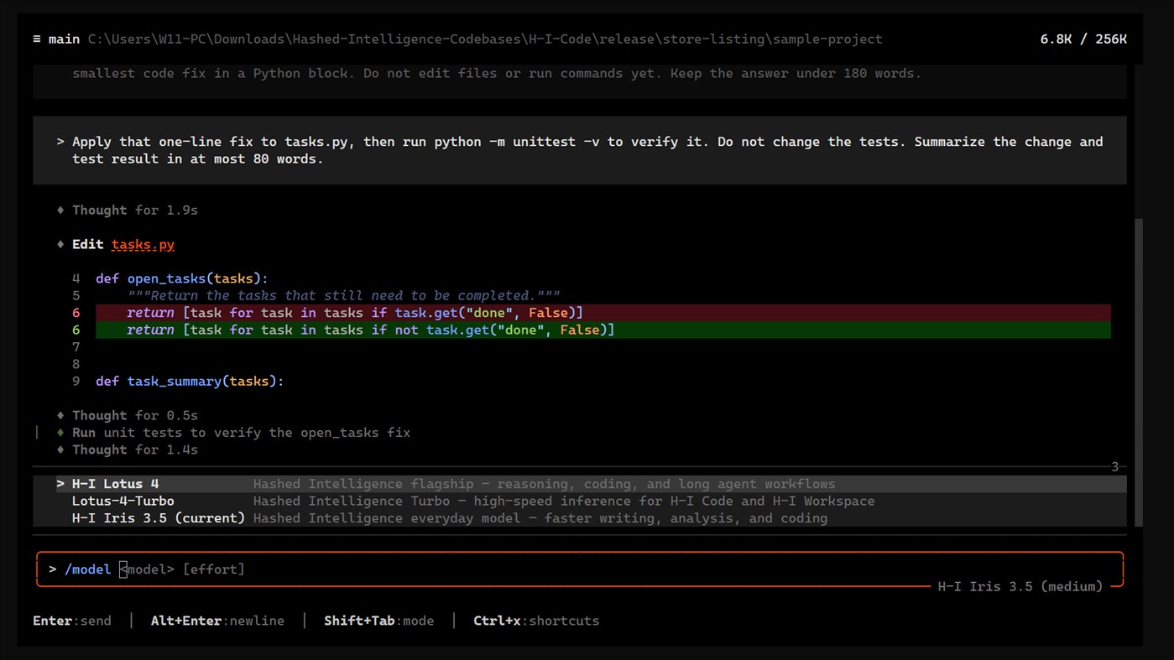Click the project path in the header
1174x660 pixels.
(485, 39)
